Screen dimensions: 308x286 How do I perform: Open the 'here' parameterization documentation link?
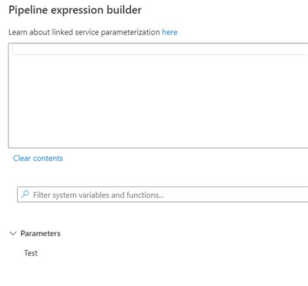coord(170,32)
